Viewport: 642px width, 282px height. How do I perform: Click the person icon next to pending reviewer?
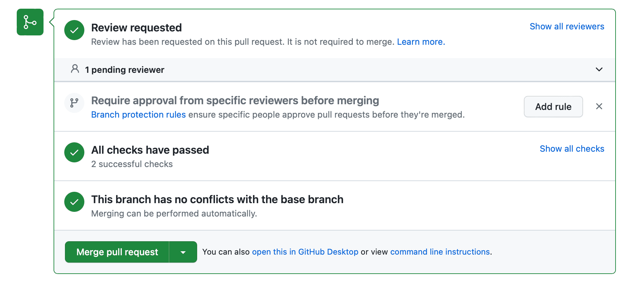pyautogui.click(x=75, y=69)
